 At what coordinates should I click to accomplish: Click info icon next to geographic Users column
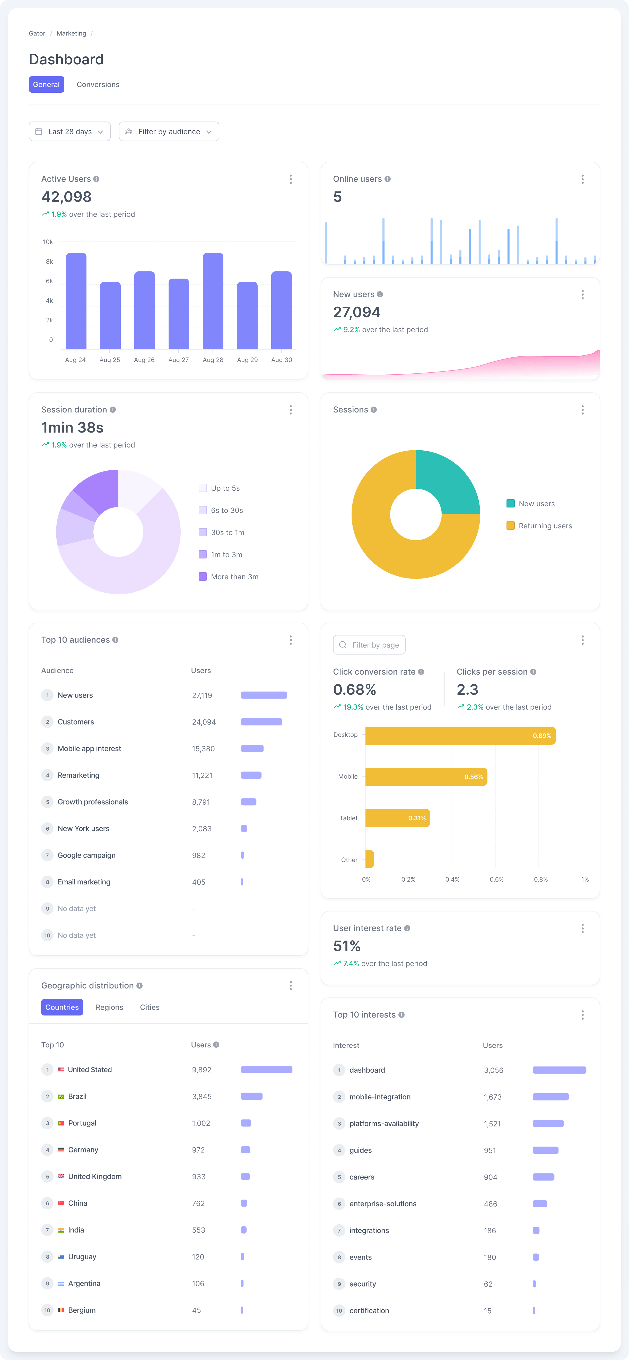(216, 1045)
